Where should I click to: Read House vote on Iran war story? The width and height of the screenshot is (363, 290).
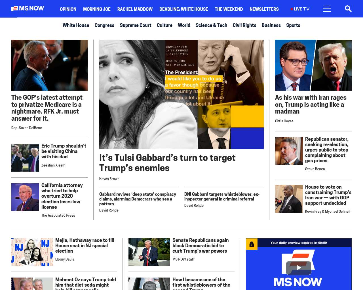pos(328,195)
